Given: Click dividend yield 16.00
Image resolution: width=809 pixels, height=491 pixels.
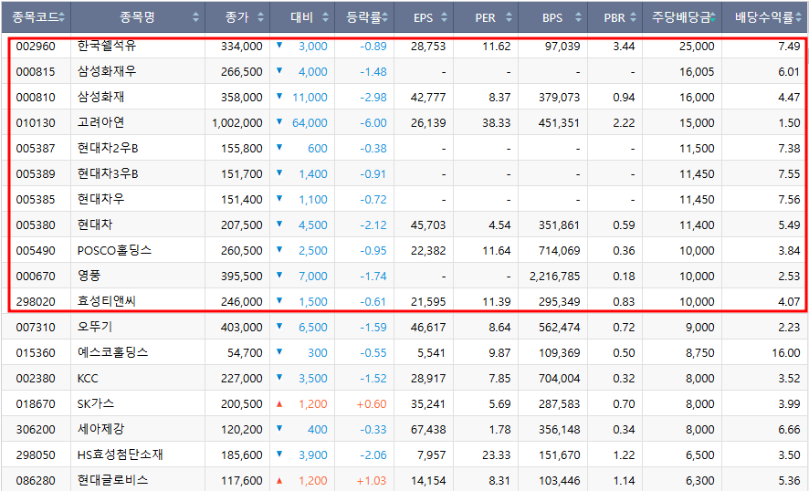Looking at the screenshot, I should point(786,352).
